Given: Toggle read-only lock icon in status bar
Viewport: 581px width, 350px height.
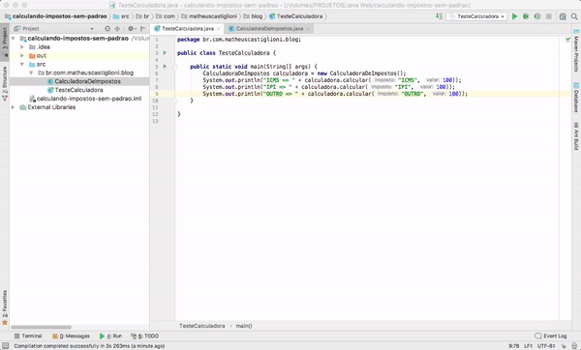Looking at the screenshot, I should tap(564, 346).
